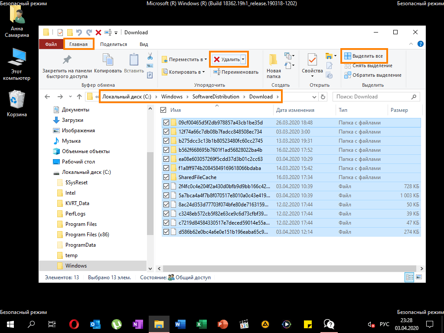The image size is (444, 333).
Task: Uncheck file starting with d586b62e0bc4a6e0
Action: 166,232
